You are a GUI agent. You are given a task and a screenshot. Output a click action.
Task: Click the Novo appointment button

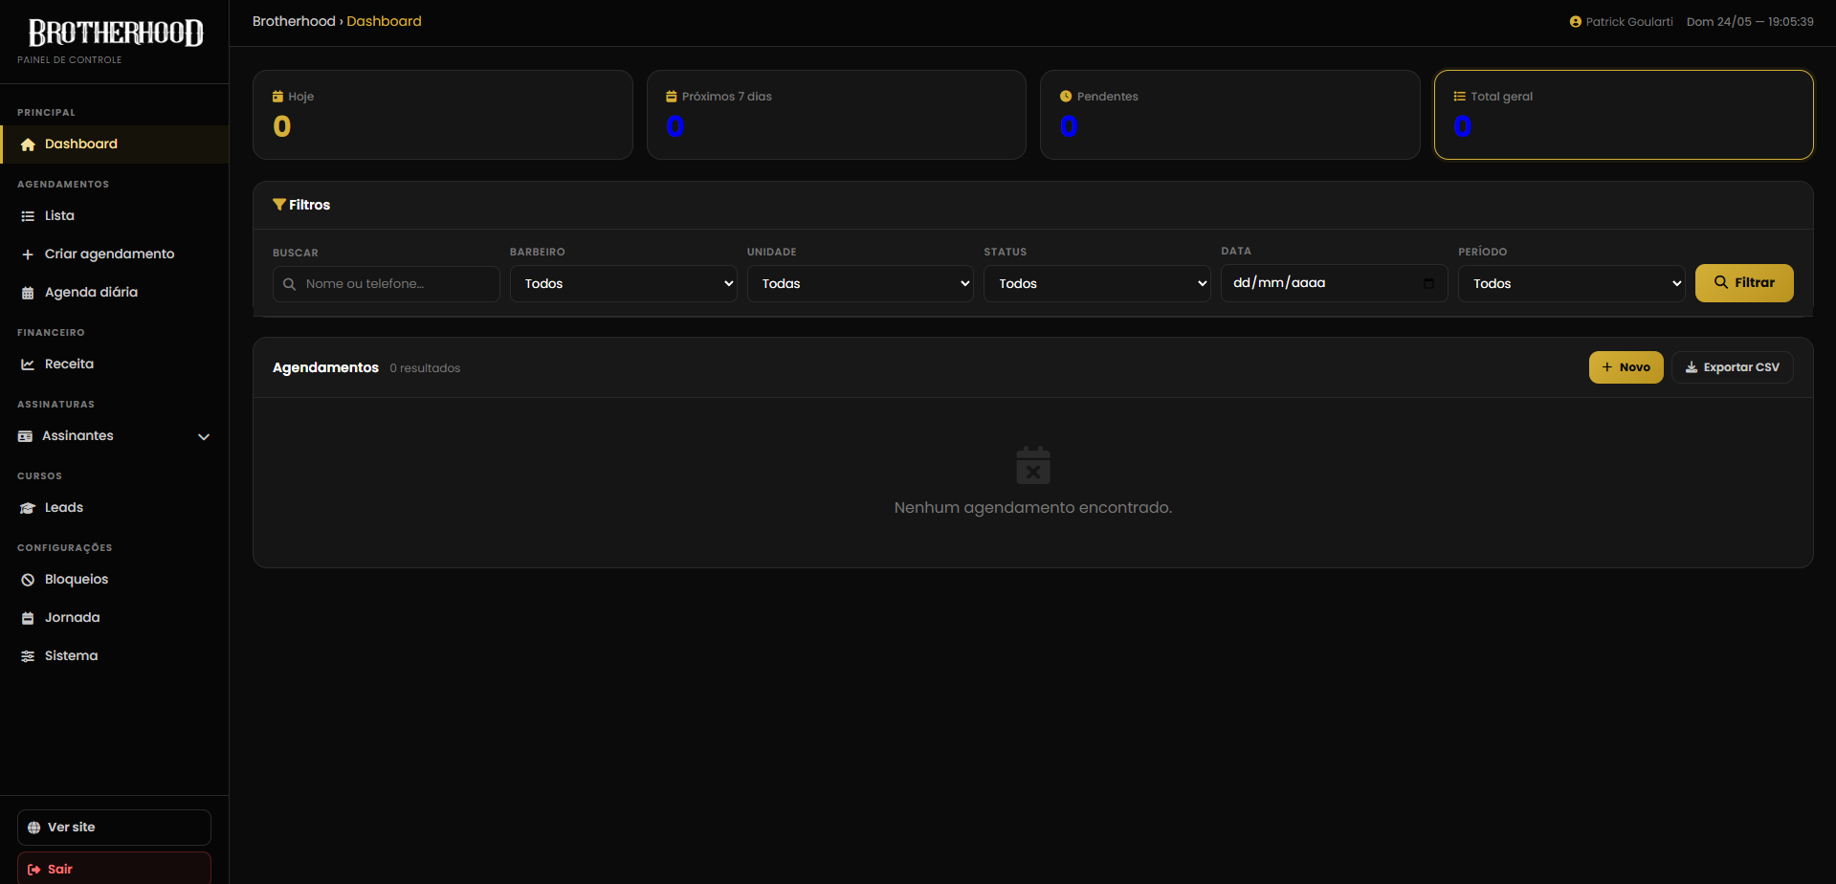point(1626,367)
